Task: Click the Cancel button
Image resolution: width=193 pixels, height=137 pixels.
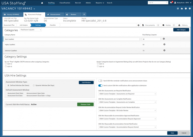Action: [x=184, y=133]
